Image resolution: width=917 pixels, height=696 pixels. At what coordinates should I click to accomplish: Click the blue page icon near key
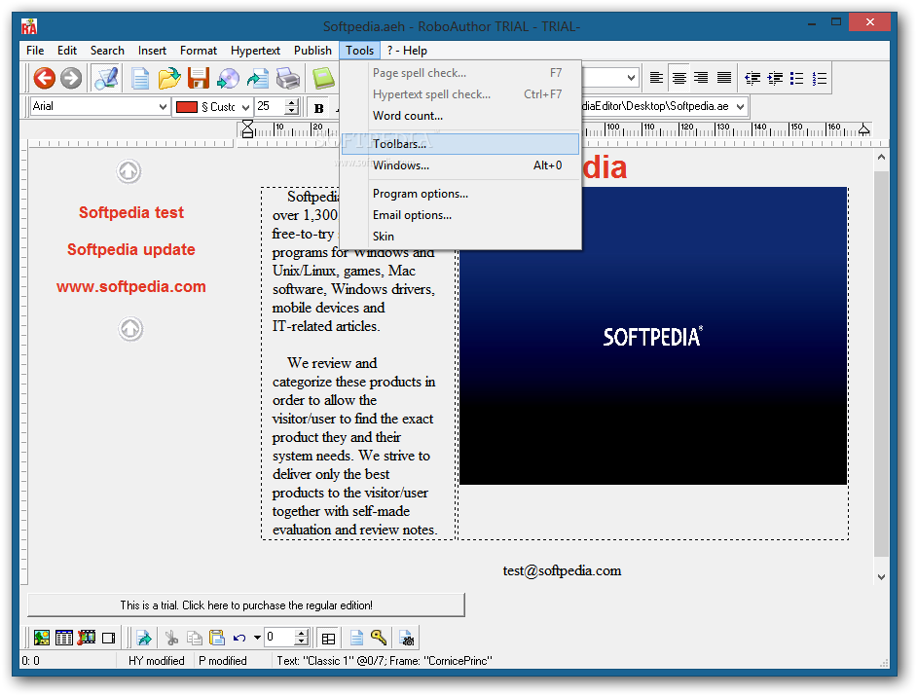tap(356, 638)
